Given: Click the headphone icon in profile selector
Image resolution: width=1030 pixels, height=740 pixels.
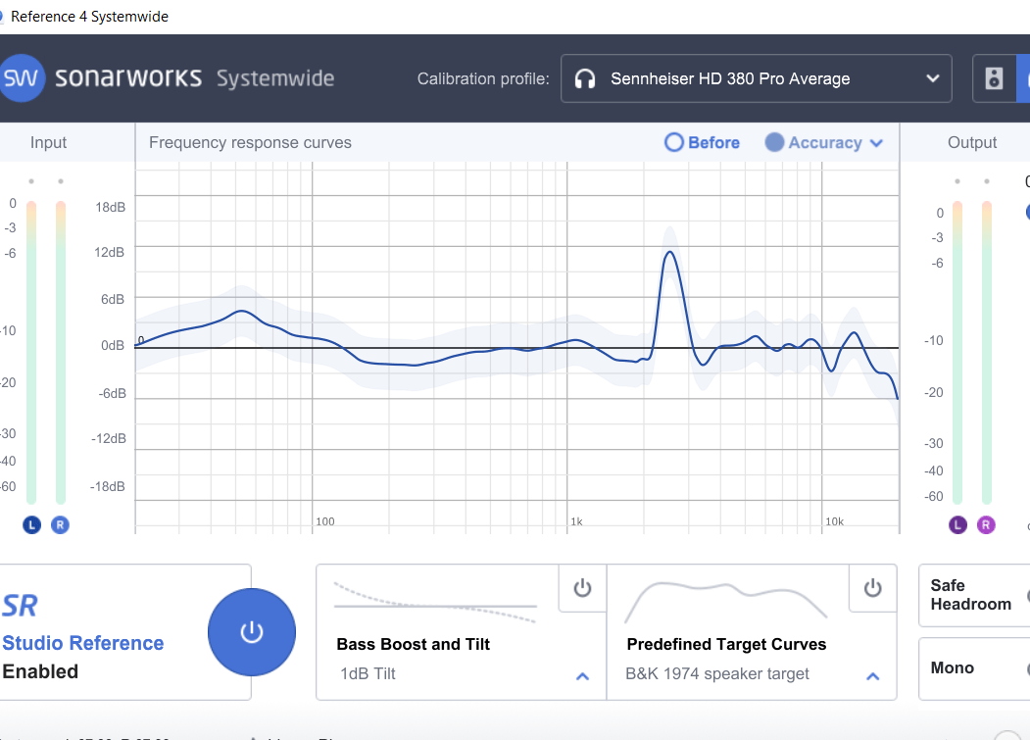Looking at the screenshot, I should click(585, 78).
